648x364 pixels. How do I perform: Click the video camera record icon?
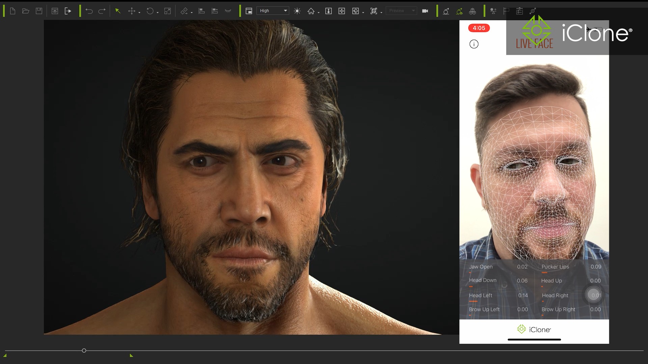pyautogui.click(x=425, y=11)
